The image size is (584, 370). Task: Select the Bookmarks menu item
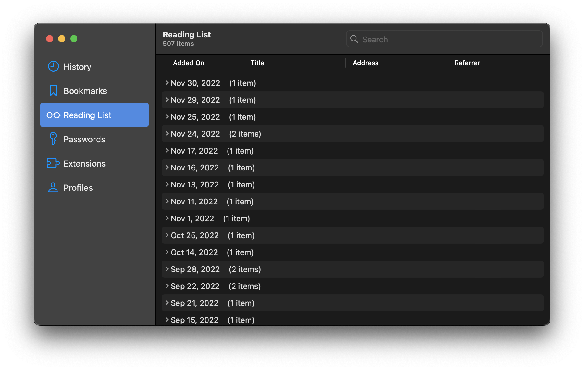[85, 91]
